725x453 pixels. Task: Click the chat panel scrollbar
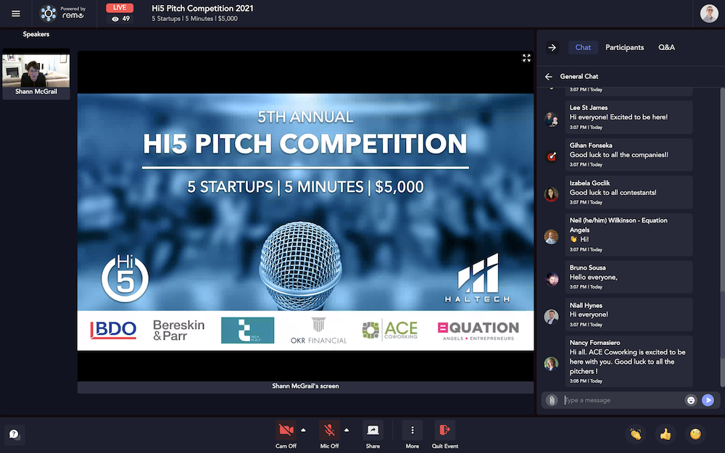[722, 237]
